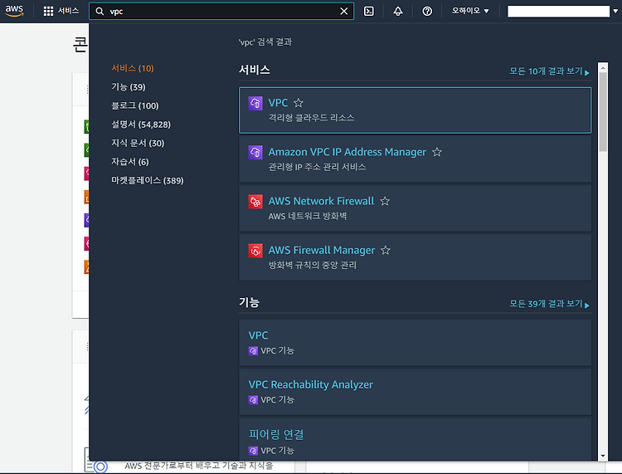This screenshot has height=474, width=622.
Task: Click the AWS 네트워크 방화벽 description
Action: click(308, 217)
